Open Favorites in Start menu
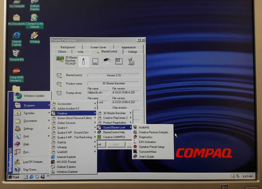 [32, 113]
